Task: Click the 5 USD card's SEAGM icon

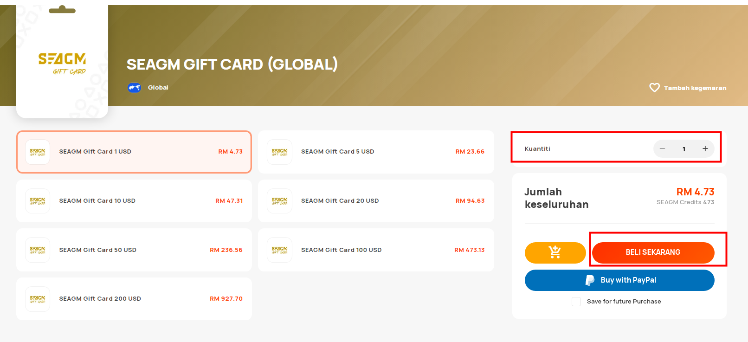Action: tap(279, 152)
